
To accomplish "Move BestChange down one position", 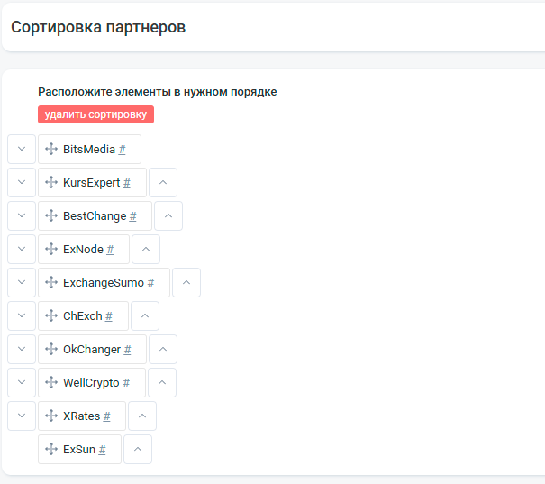I will tap(22, 216).
